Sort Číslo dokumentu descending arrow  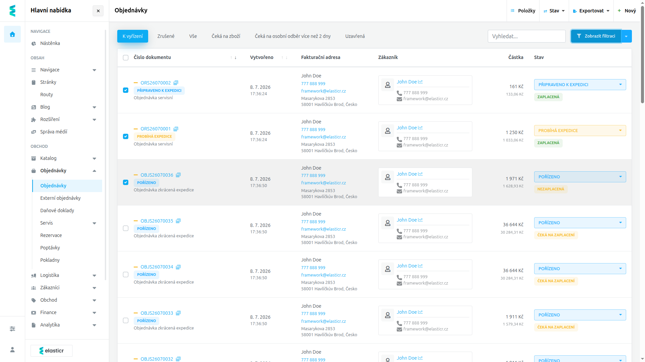[235, 58]
